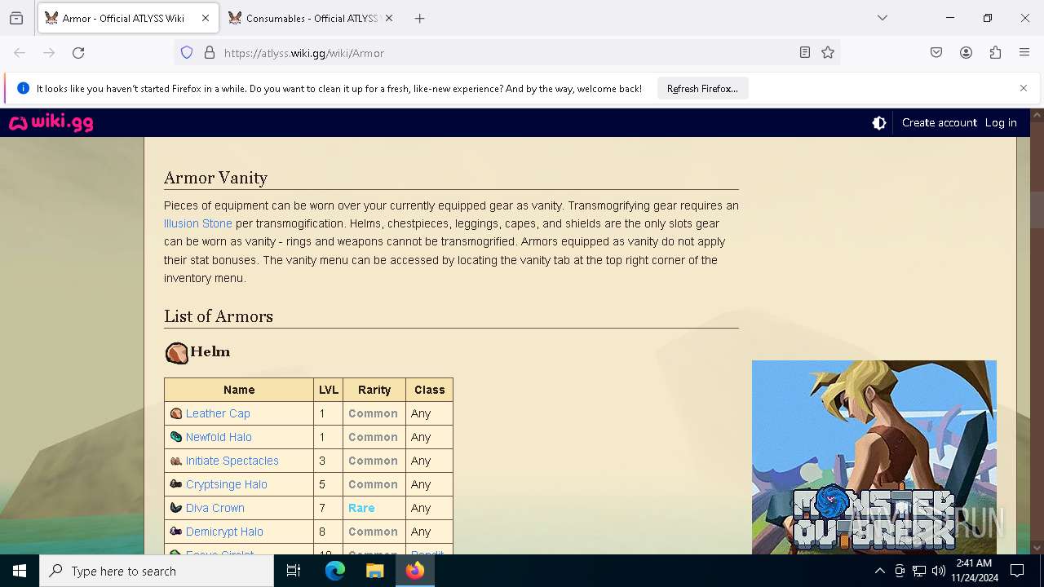
Task: Open the volume control icon
Action: click(x=939, y=571)
